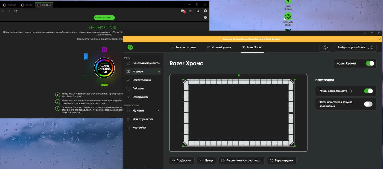
Task: Toggle the Razer Хрома main switch
Action: click(370, 63)
